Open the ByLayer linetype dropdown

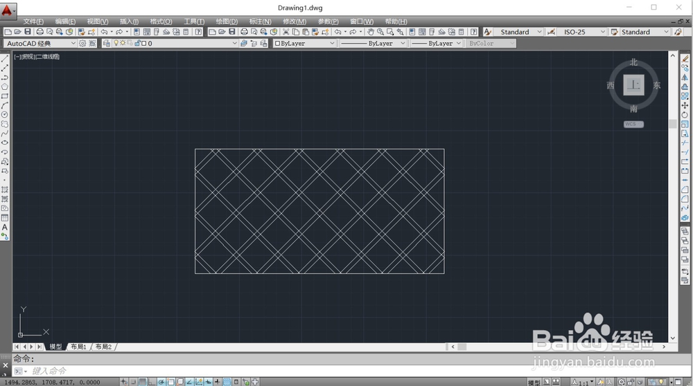click(x=403, y=43)
